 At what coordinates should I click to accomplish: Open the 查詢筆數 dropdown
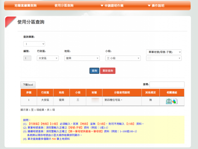point(34,44)
